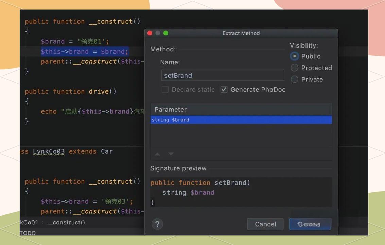The width and height of the screenshot is (385, 245).
Task: Click the green zoom button of Extract Method dialog
Action: coord(166,33)
